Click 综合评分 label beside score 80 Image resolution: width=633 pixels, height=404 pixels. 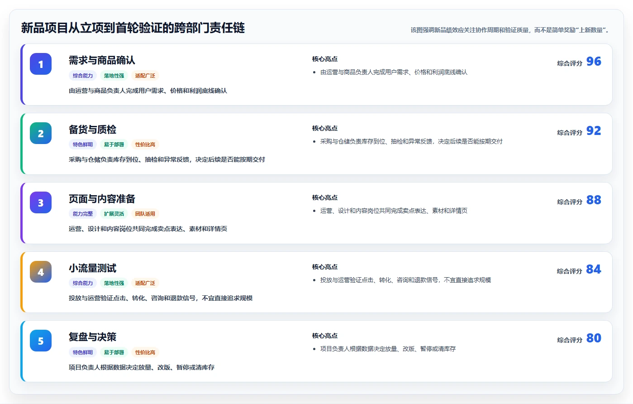(x=570, y=340)
